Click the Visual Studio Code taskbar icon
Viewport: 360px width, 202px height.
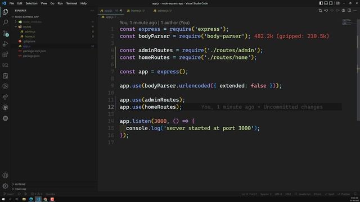(38, 199)
